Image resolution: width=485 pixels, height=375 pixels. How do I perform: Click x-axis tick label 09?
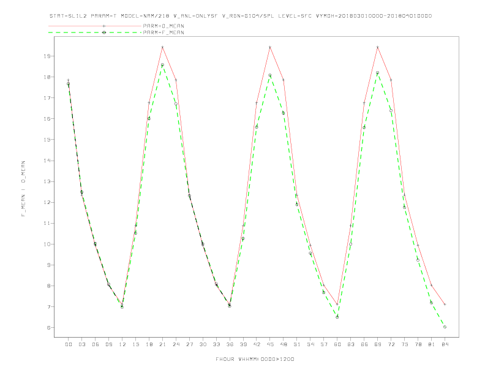[108, 344]
